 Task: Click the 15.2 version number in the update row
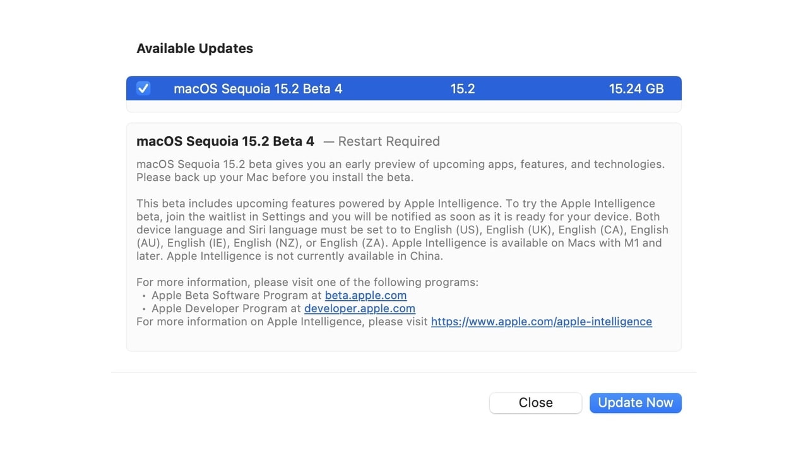point(462,89)
